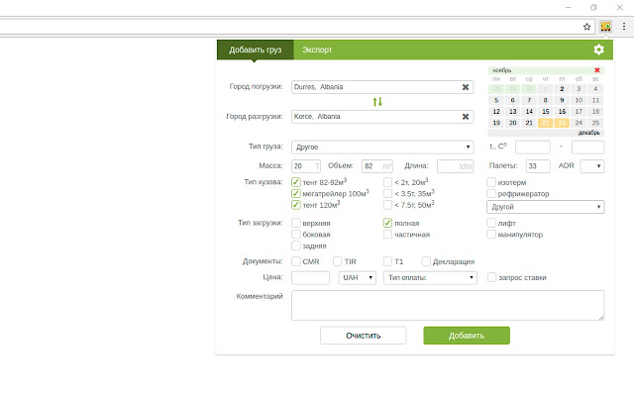Click the Объём field with value 82
This screenshot has width=634, height=396.
376,166
